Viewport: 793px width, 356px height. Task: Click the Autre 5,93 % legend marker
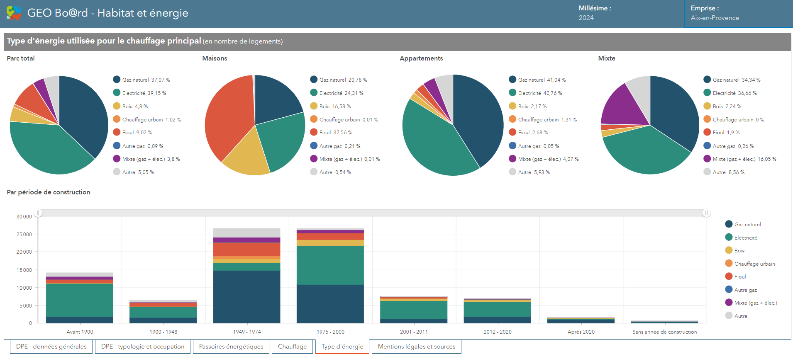click(512, 172)
